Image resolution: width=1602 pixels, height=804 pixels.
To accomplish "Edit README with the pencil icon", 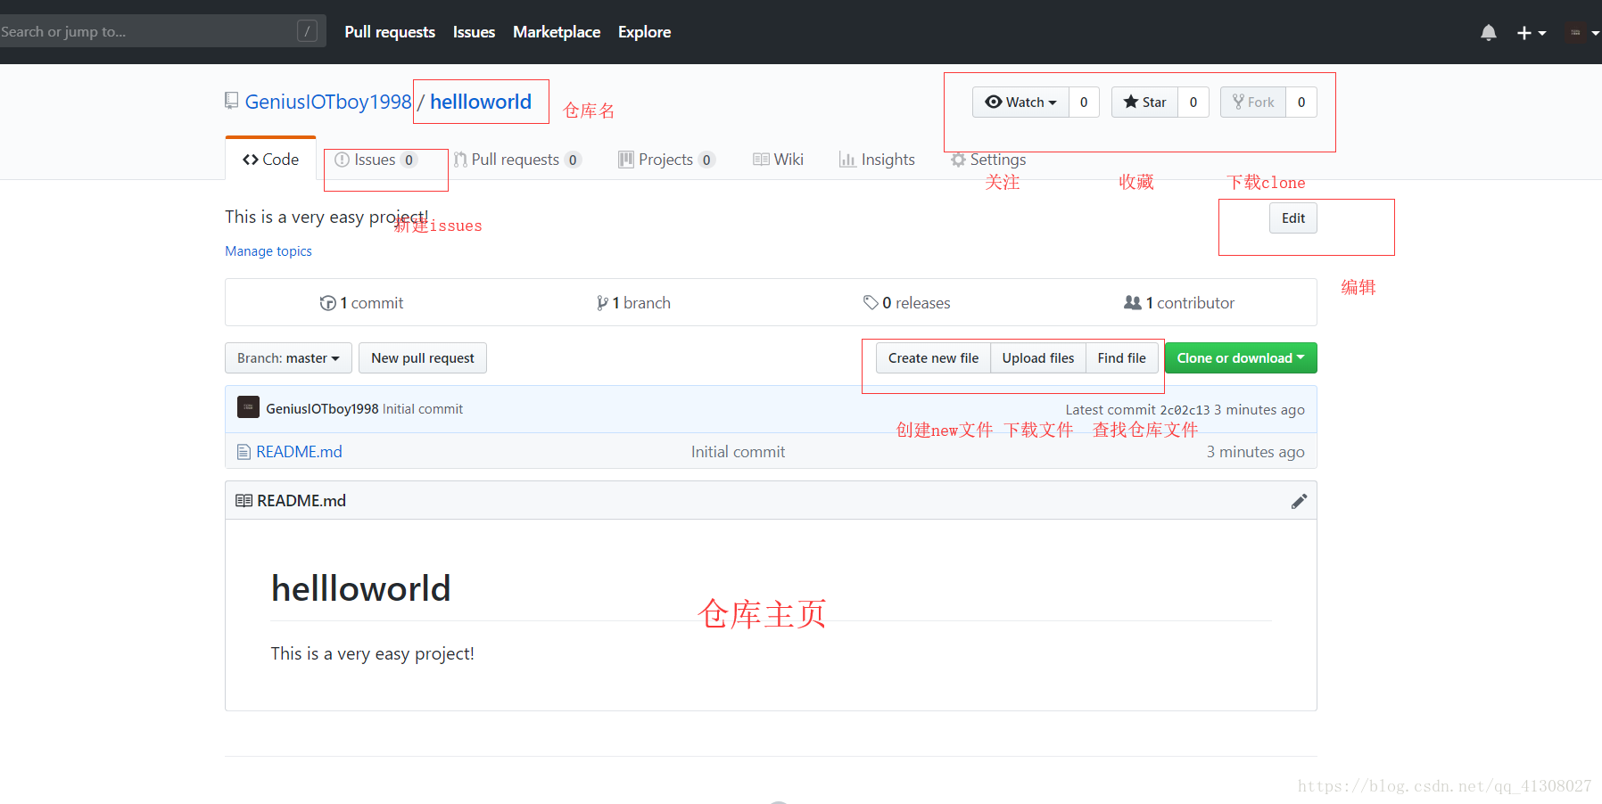I will click(x=1299, y=501).
